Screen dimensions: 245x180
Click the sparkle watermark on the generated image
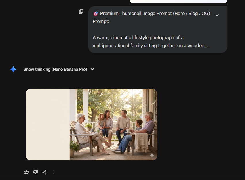coord(152,155)
